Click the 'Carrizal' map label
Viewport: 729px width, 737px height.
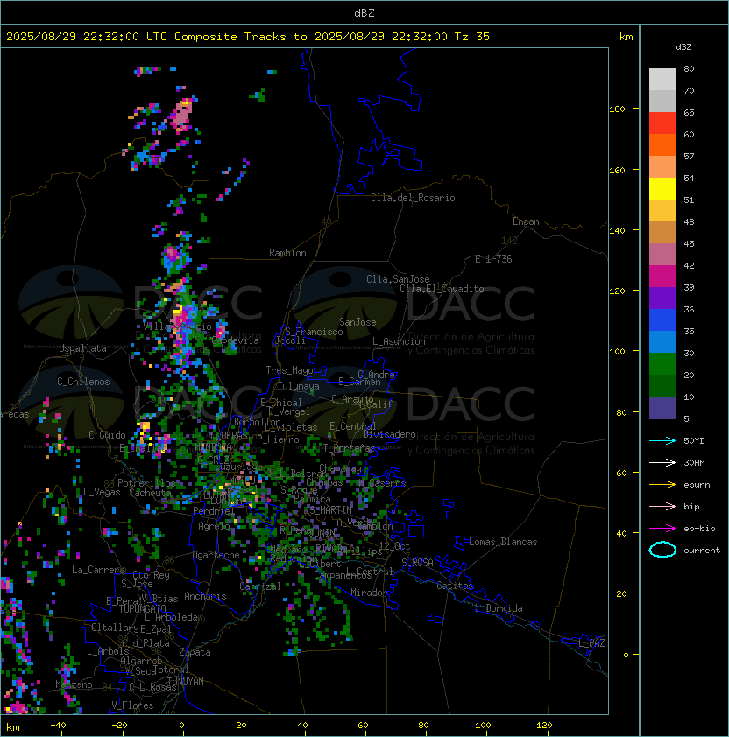(259, 586)
